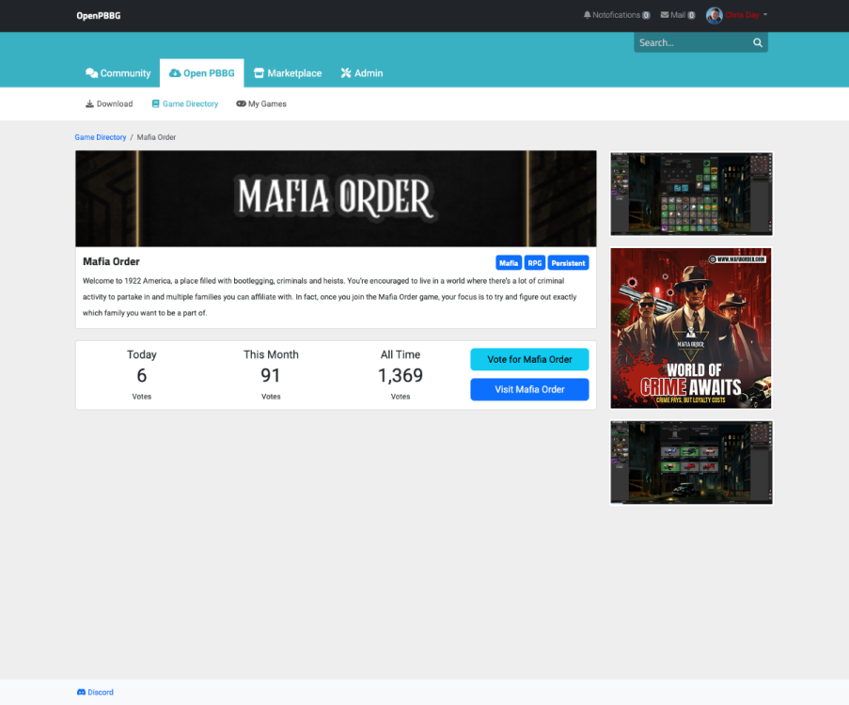This screenshot has height=705, width=849.
Task: Click the Marketplace icon in the navbar
Action: [x=259, y=72]
